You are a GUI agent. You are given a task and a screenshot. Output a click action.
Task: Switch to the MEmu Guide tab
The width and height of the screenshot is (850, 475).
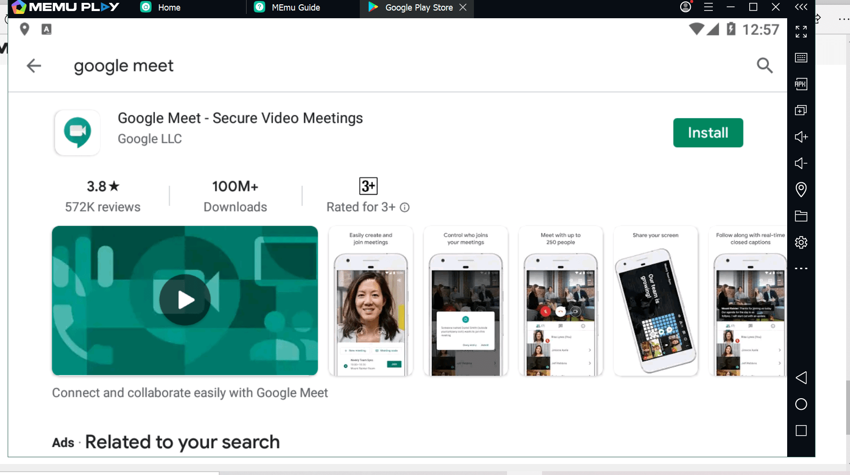(287, 7)
